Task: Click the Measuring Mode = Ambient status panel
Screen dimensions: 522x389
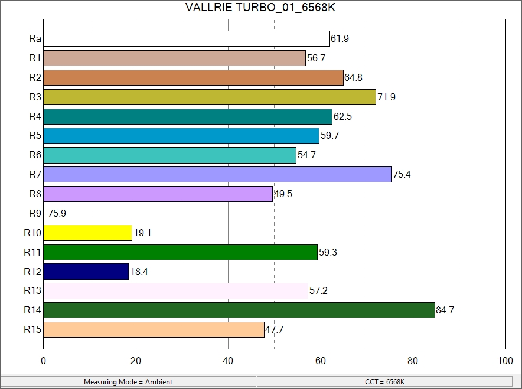Action: pos(128,382)
